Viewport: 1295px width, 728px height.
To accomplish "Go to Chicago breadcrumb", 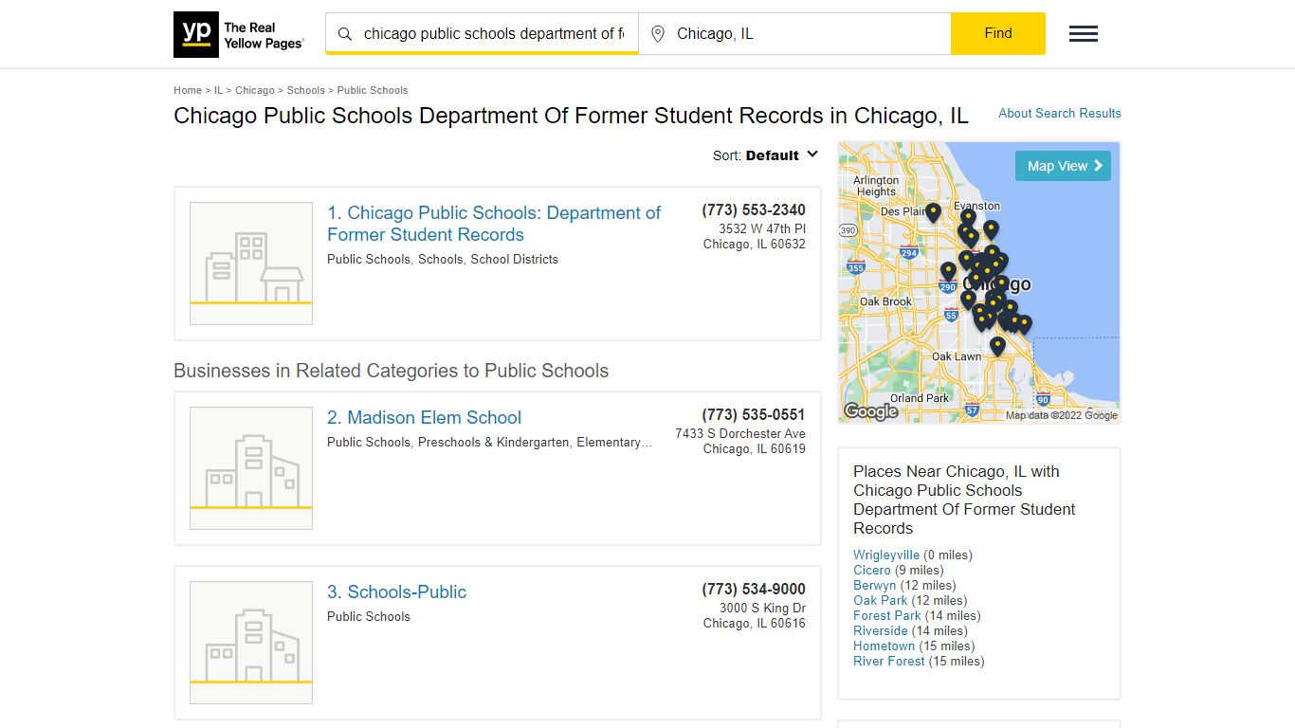I will coord(255,90).
